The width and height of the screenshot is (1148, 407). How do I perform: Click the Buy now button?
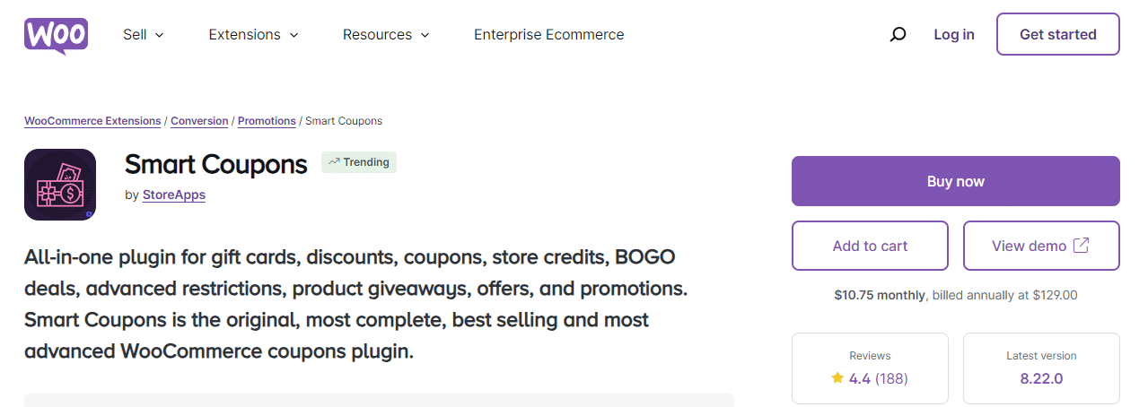point(956,181)
